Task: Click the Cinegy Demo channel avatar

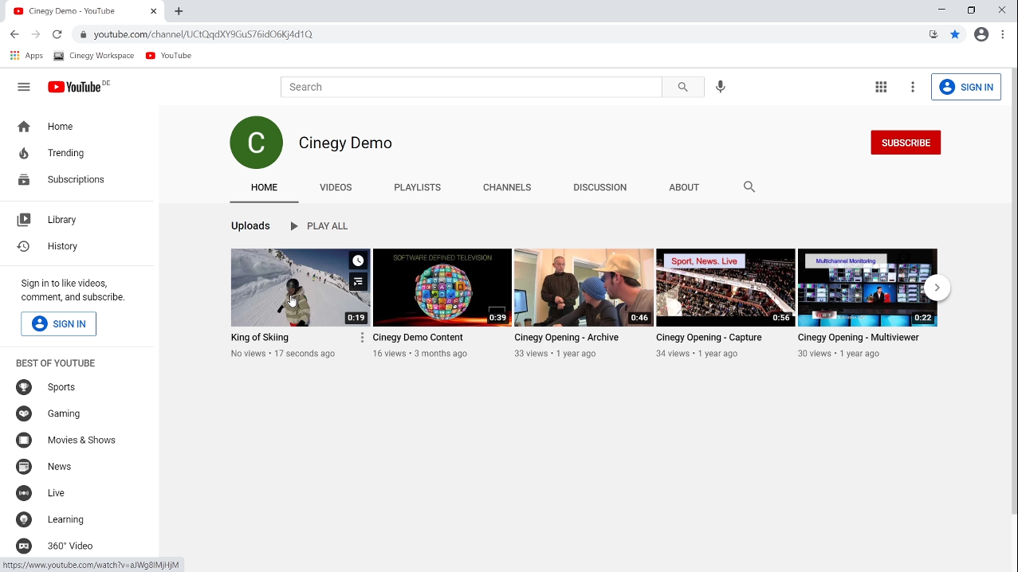Action: (257, 143)
